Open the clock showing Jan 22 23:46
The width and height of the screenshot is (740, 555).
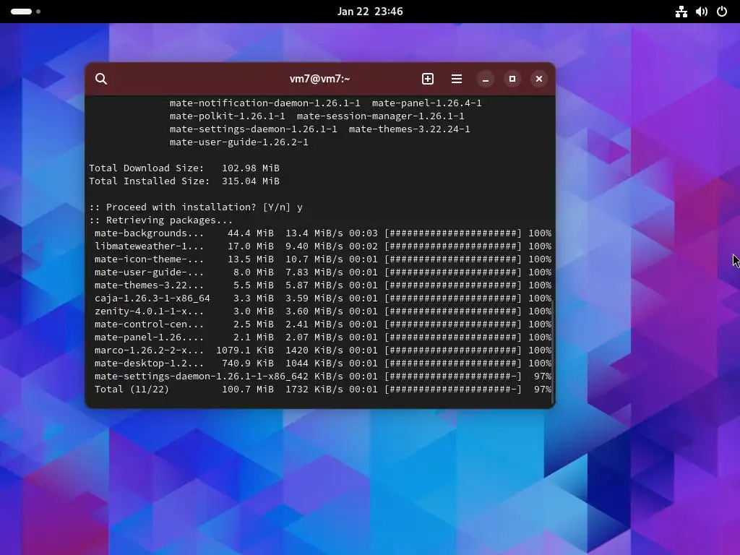pos(370,12)
